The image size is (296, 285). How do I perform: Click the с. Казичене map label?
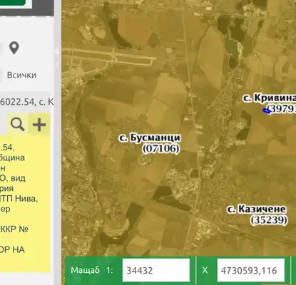[257, 209]
